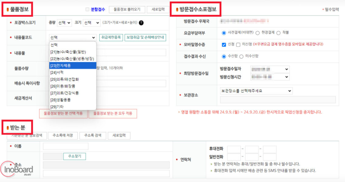
Task: Open the 방문신청시간 time dropdown
Action: click(270, 77)
